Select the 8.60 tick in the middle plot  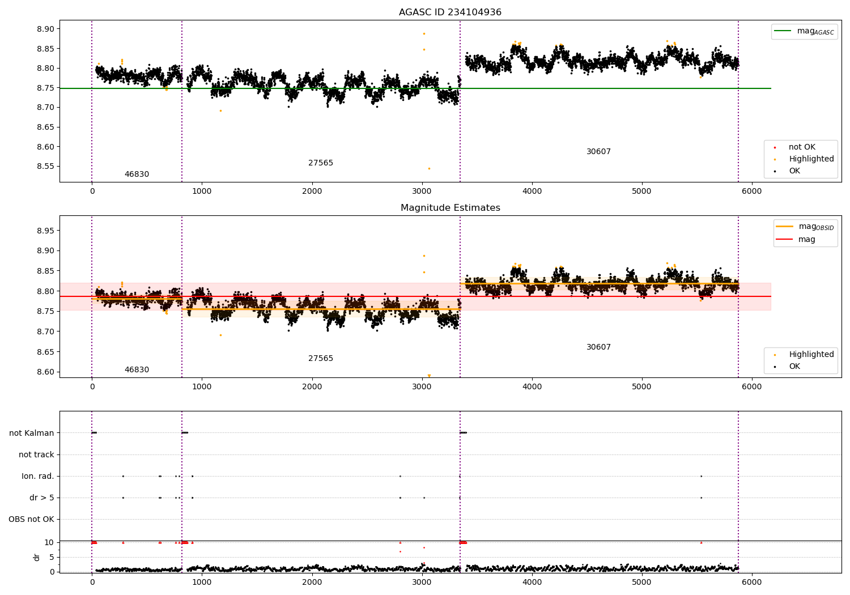pos(45,372)
